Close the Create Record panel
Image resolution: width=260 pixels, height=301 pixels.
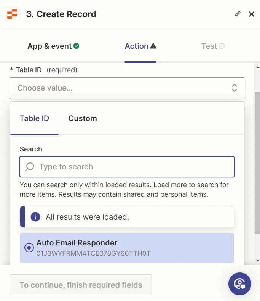click(251, 14)
